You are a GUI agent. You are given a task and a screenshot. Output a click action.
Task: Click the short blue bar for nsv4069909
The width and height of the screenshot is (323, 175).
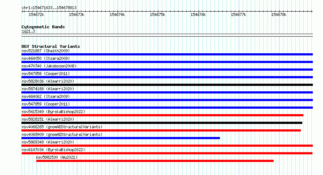tap(121, 138)
